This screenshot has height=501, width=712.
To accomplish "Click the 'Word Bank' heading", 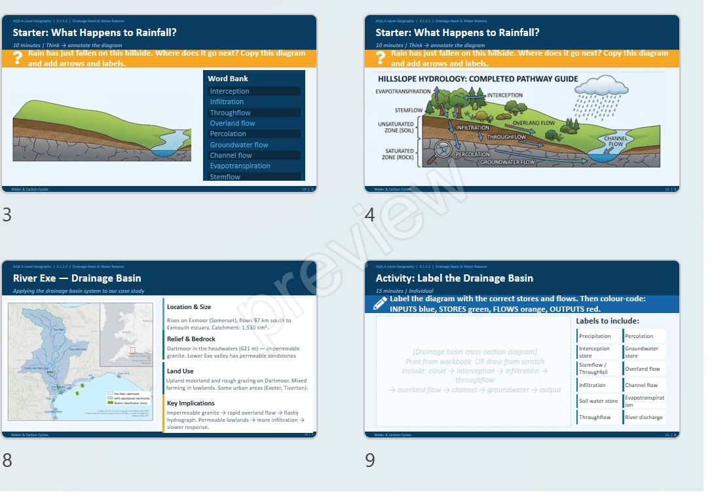I will click(x=228, y=79).
